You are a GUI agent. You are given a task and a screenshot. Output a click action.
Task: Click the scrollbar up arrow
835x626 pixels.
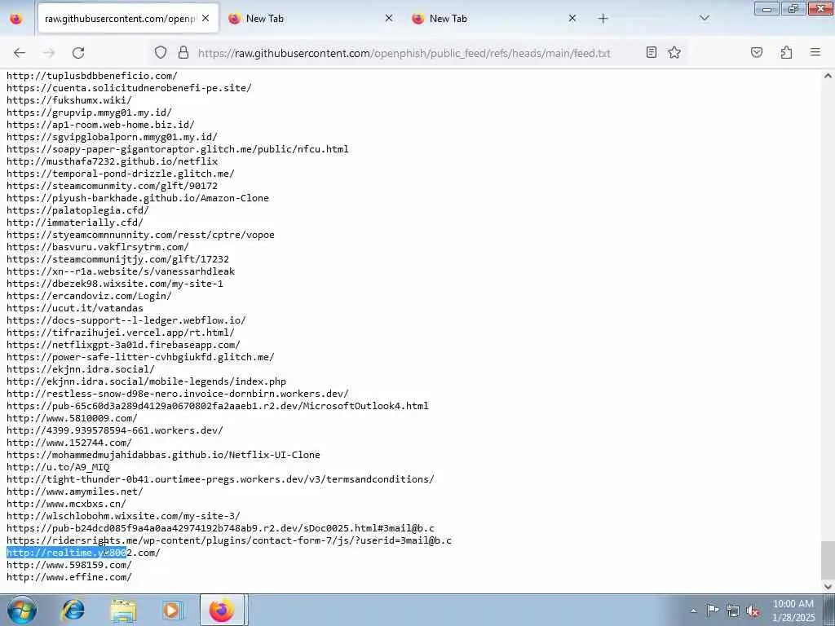[828, 76]
